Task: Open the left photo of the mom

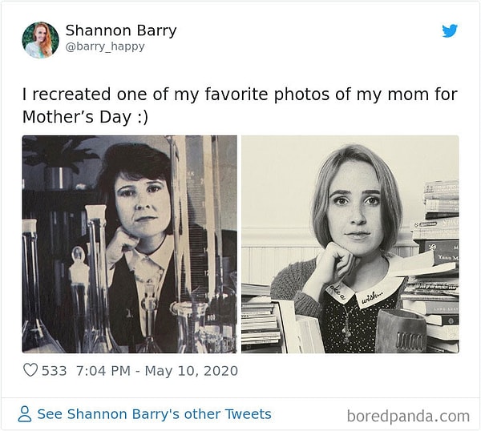Action: tap(129, 244)
